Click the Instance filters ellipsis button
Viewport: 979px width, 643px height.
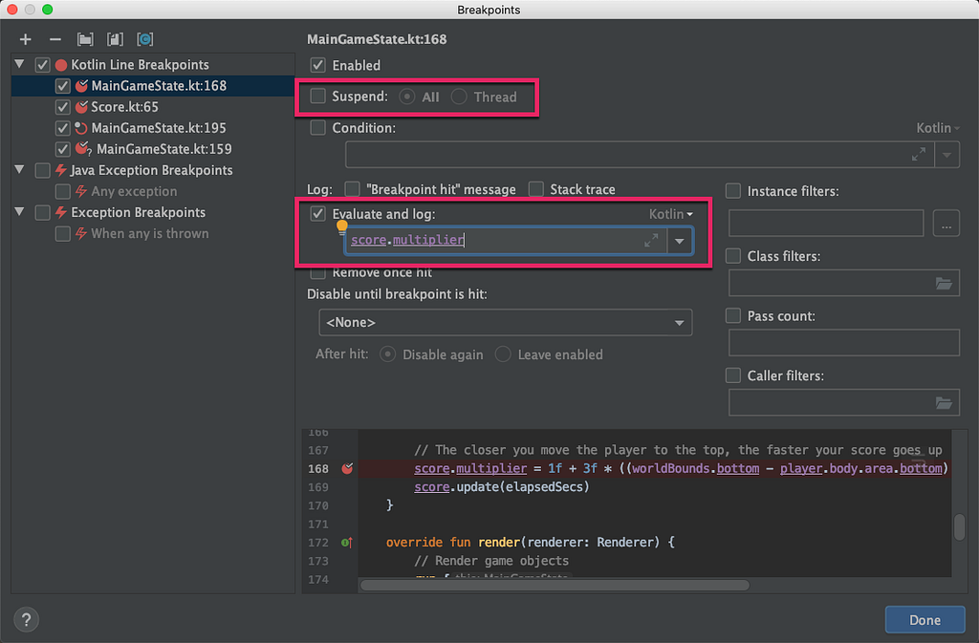(x=946, y=224)
